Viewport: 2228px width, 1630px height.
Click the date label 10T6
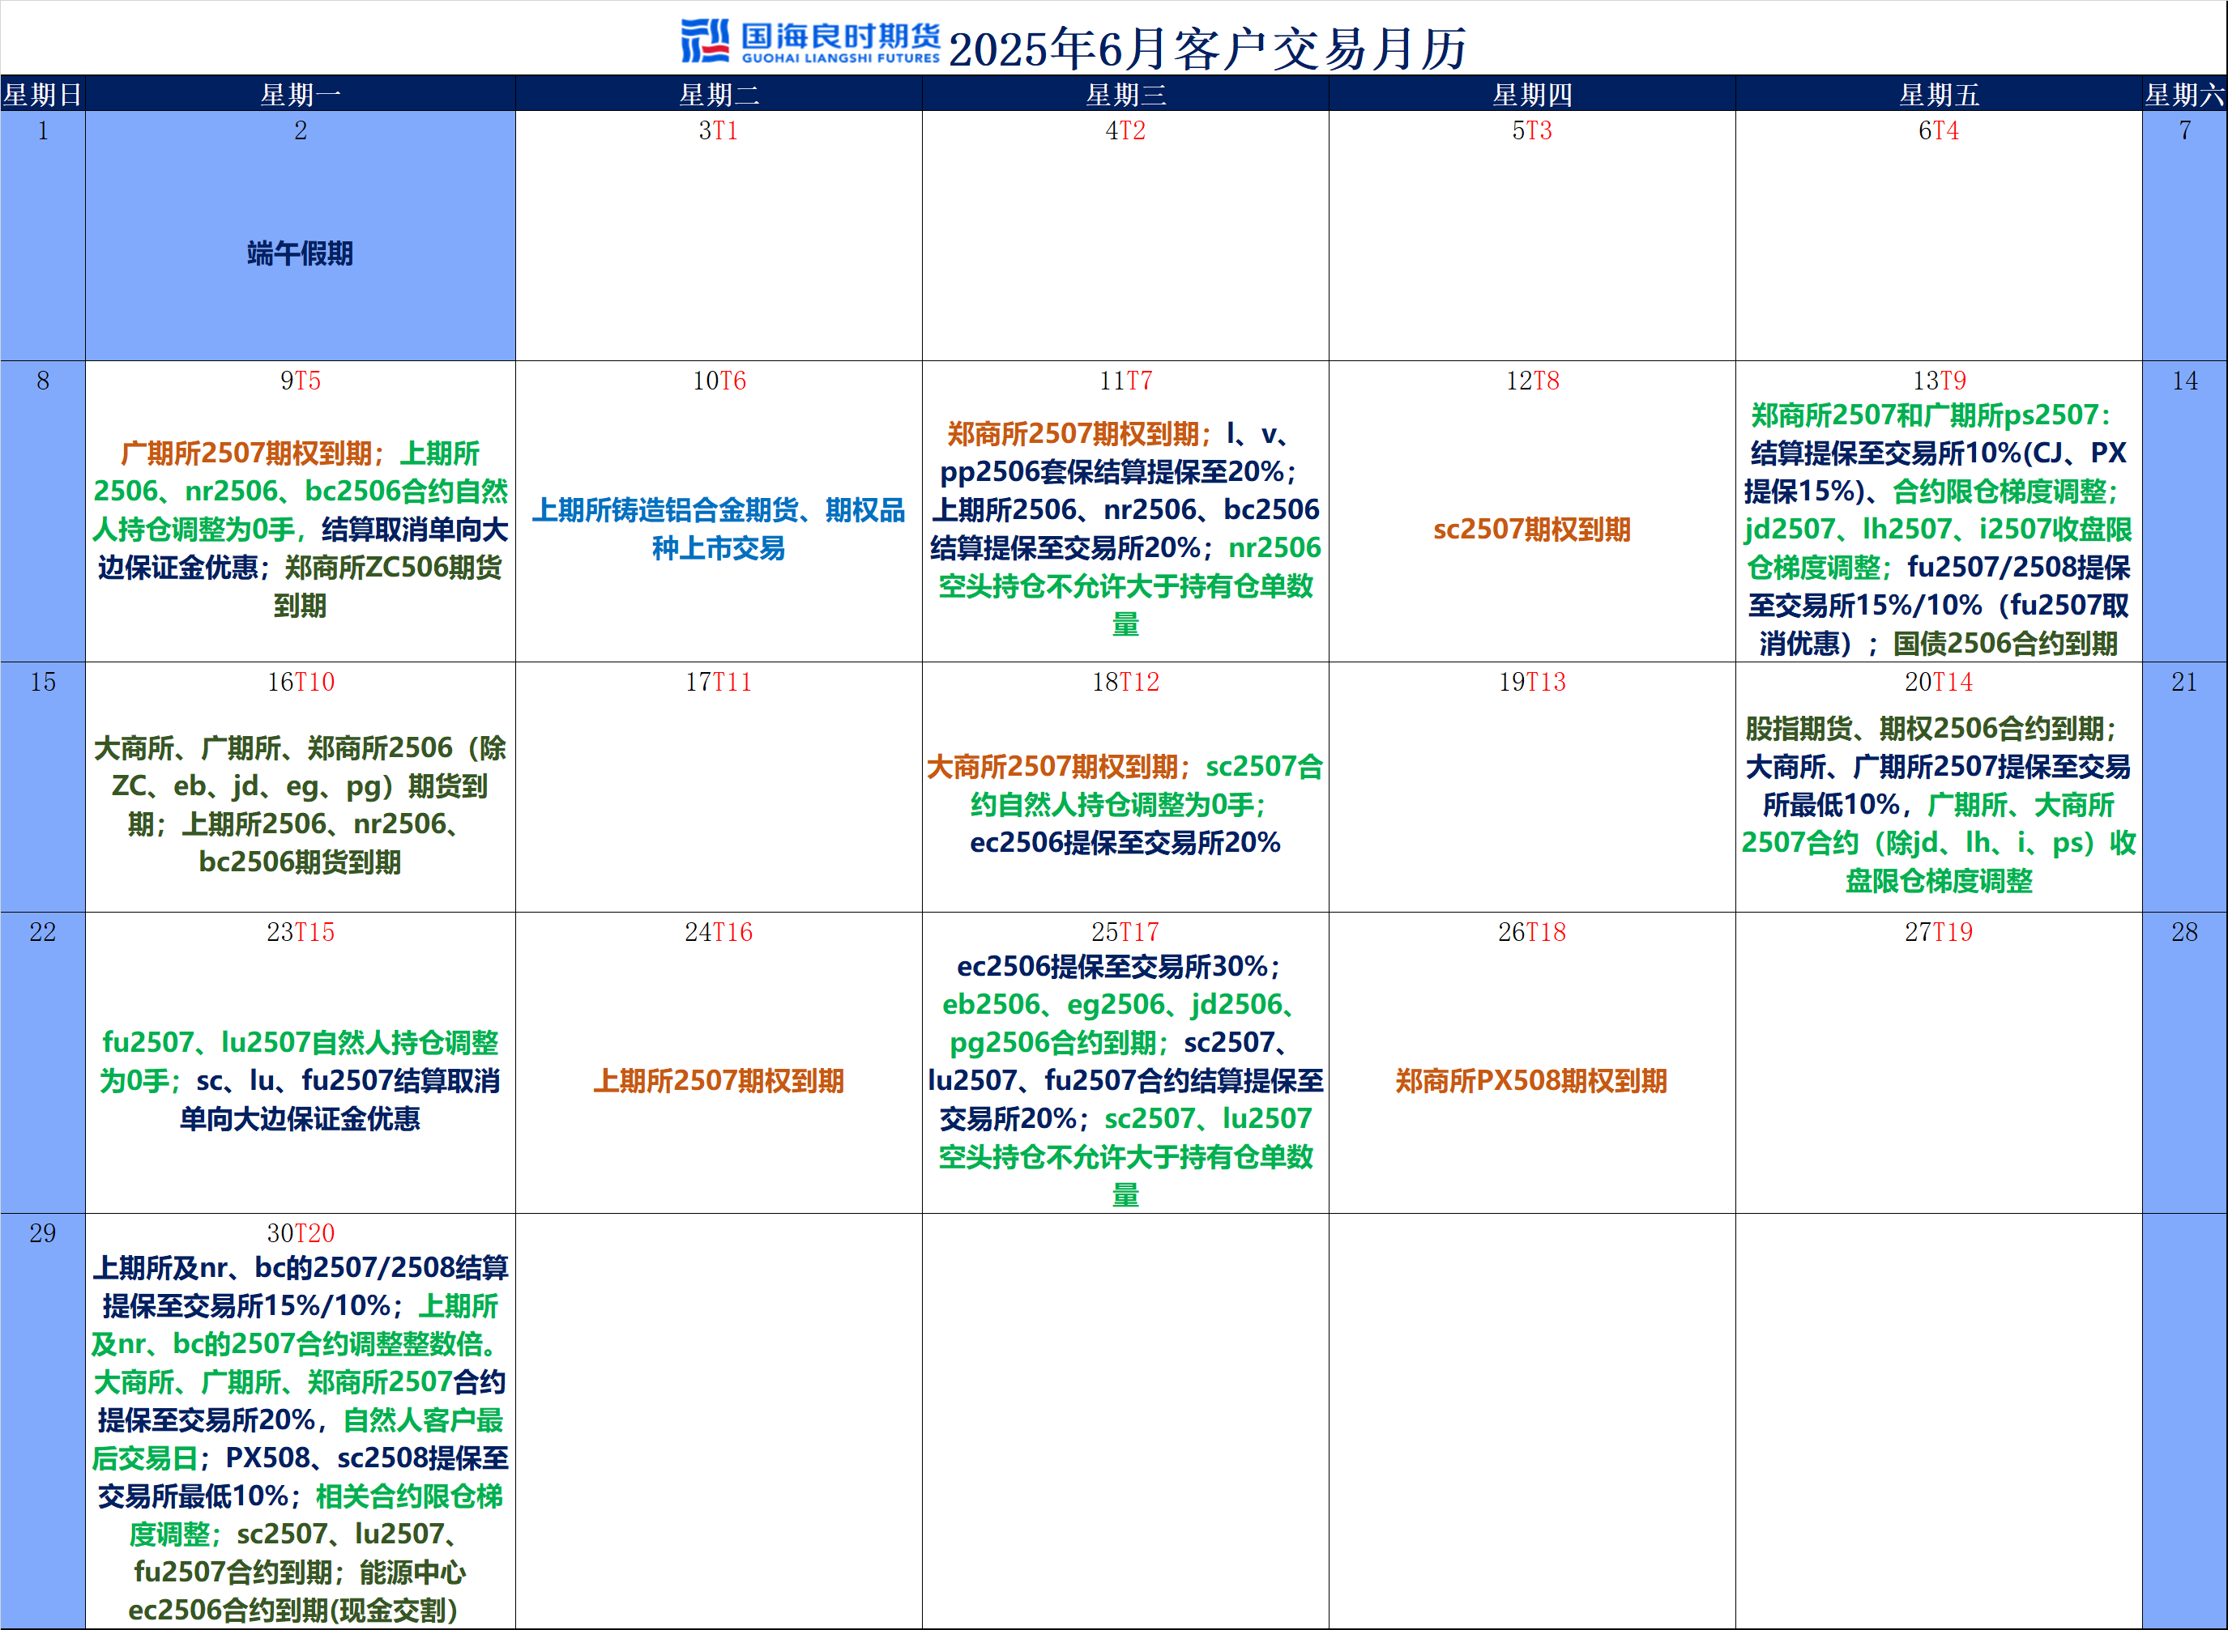pos(719,381)
